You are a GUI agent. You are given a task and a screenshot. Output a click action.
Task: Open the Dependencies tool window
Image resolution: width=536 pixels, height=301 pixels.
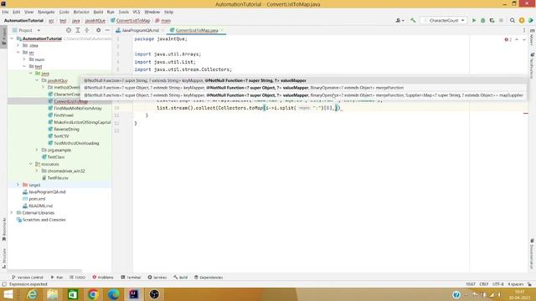pos(209,277)
